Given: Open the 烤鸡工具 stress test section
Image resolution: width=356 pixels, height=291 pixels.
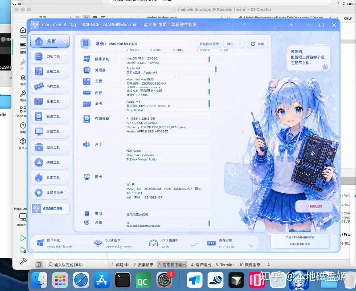Looking at the screenshot, I should (50, 163).
